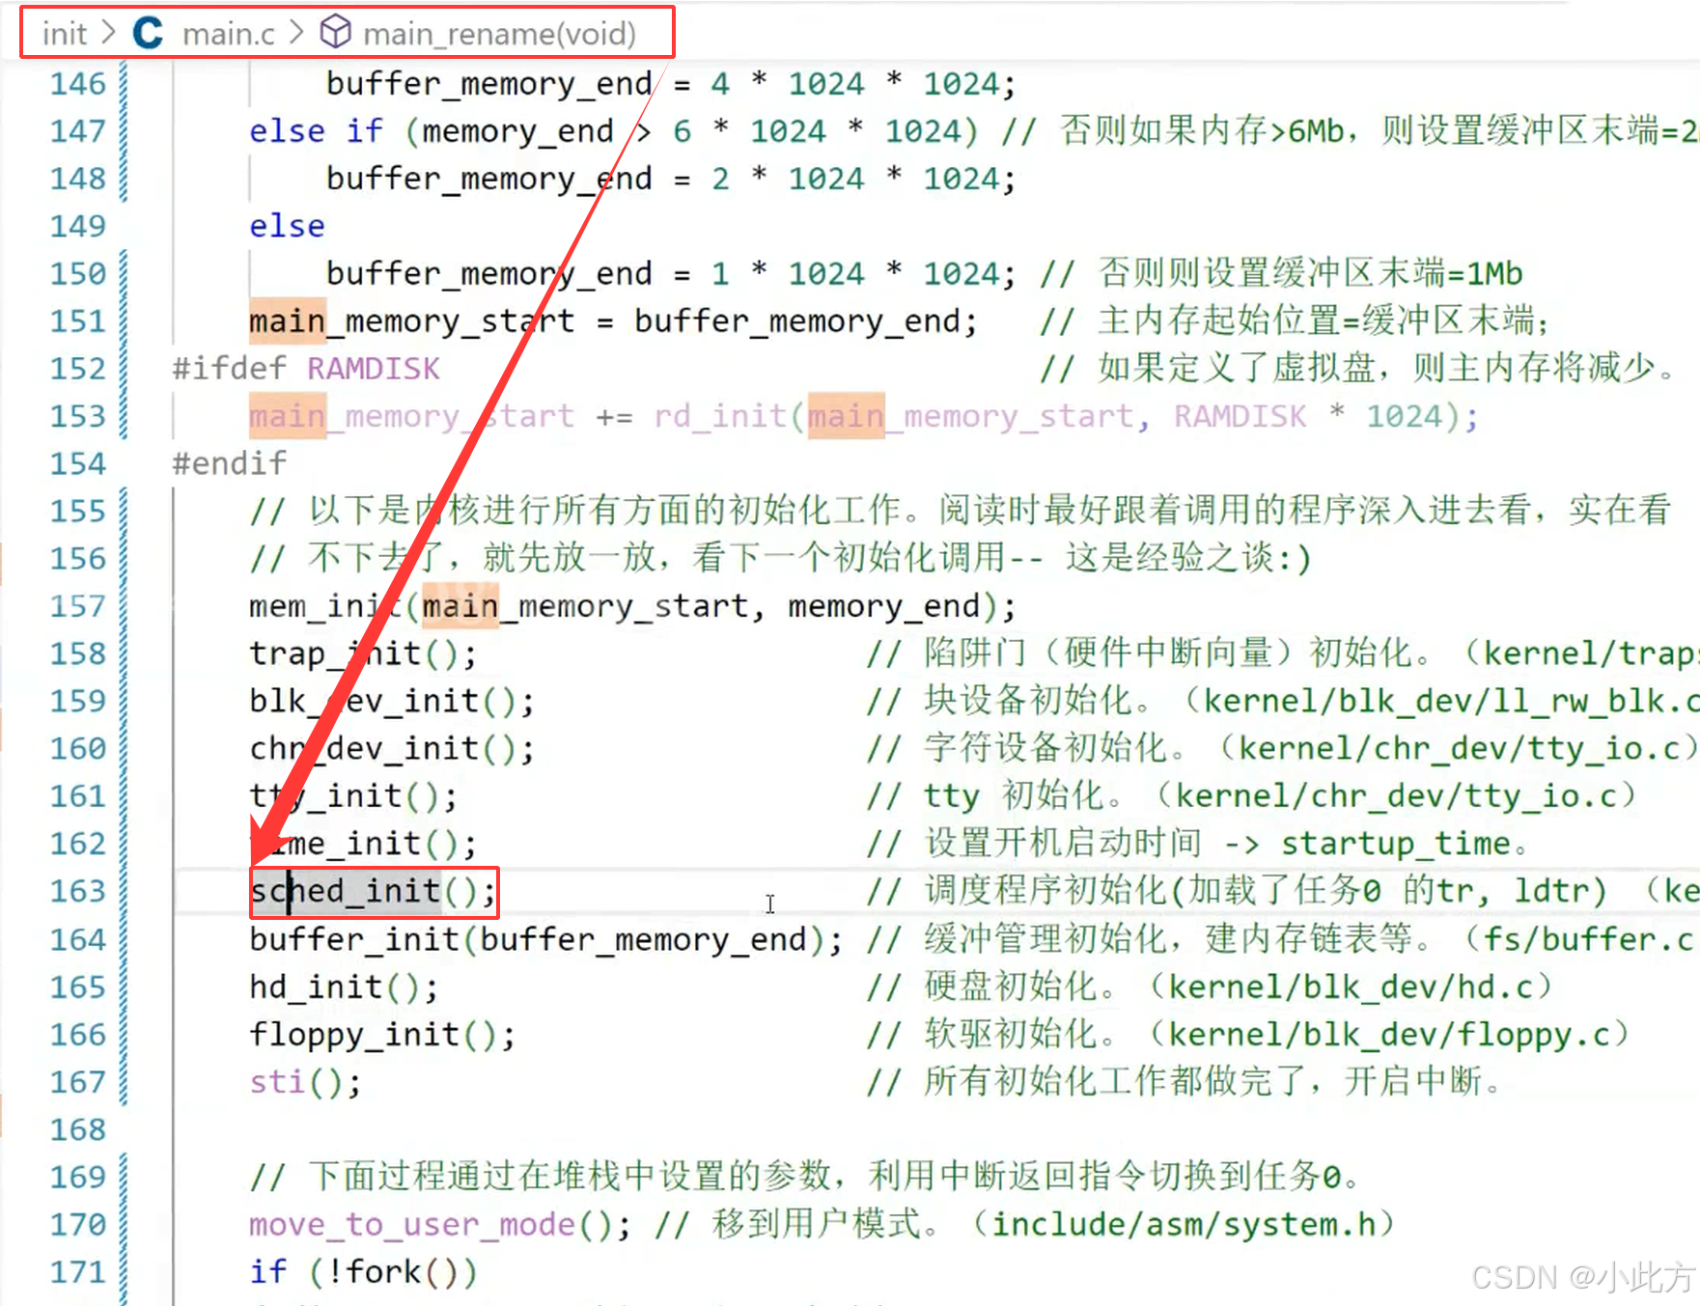The width and height of the screenshot is (1700, 1306).
Task: Open the init breadcrumb folder
Action: pyautogui.click(x=65, y=34)
